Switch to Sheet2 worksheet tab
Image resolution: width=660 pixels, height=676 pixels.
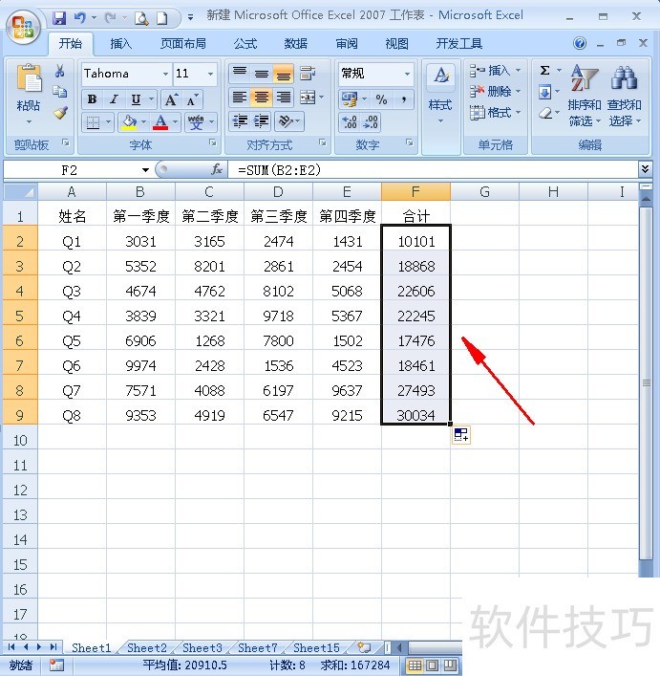pyautogui.click(x=147, y=647)
